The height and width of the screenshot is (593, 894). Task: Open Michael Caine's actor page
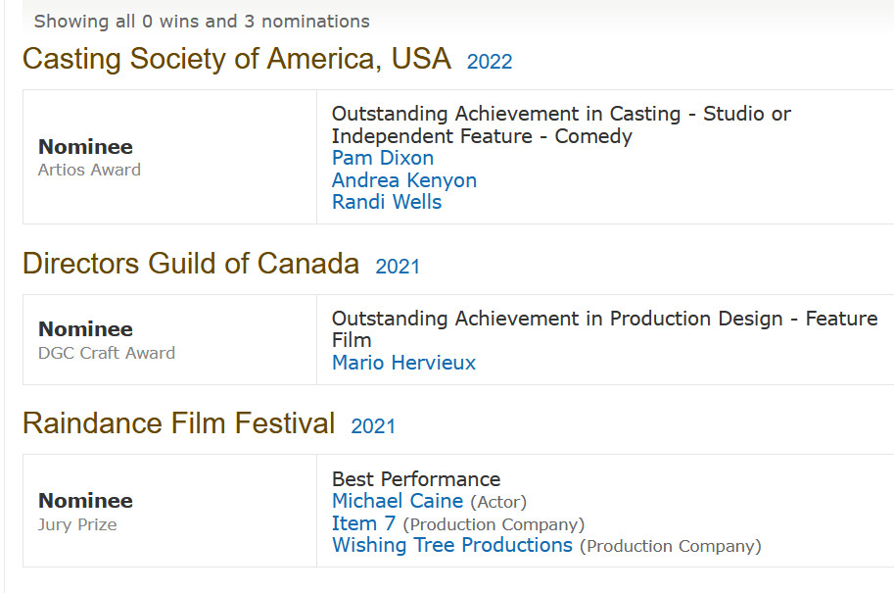[397, 501]
